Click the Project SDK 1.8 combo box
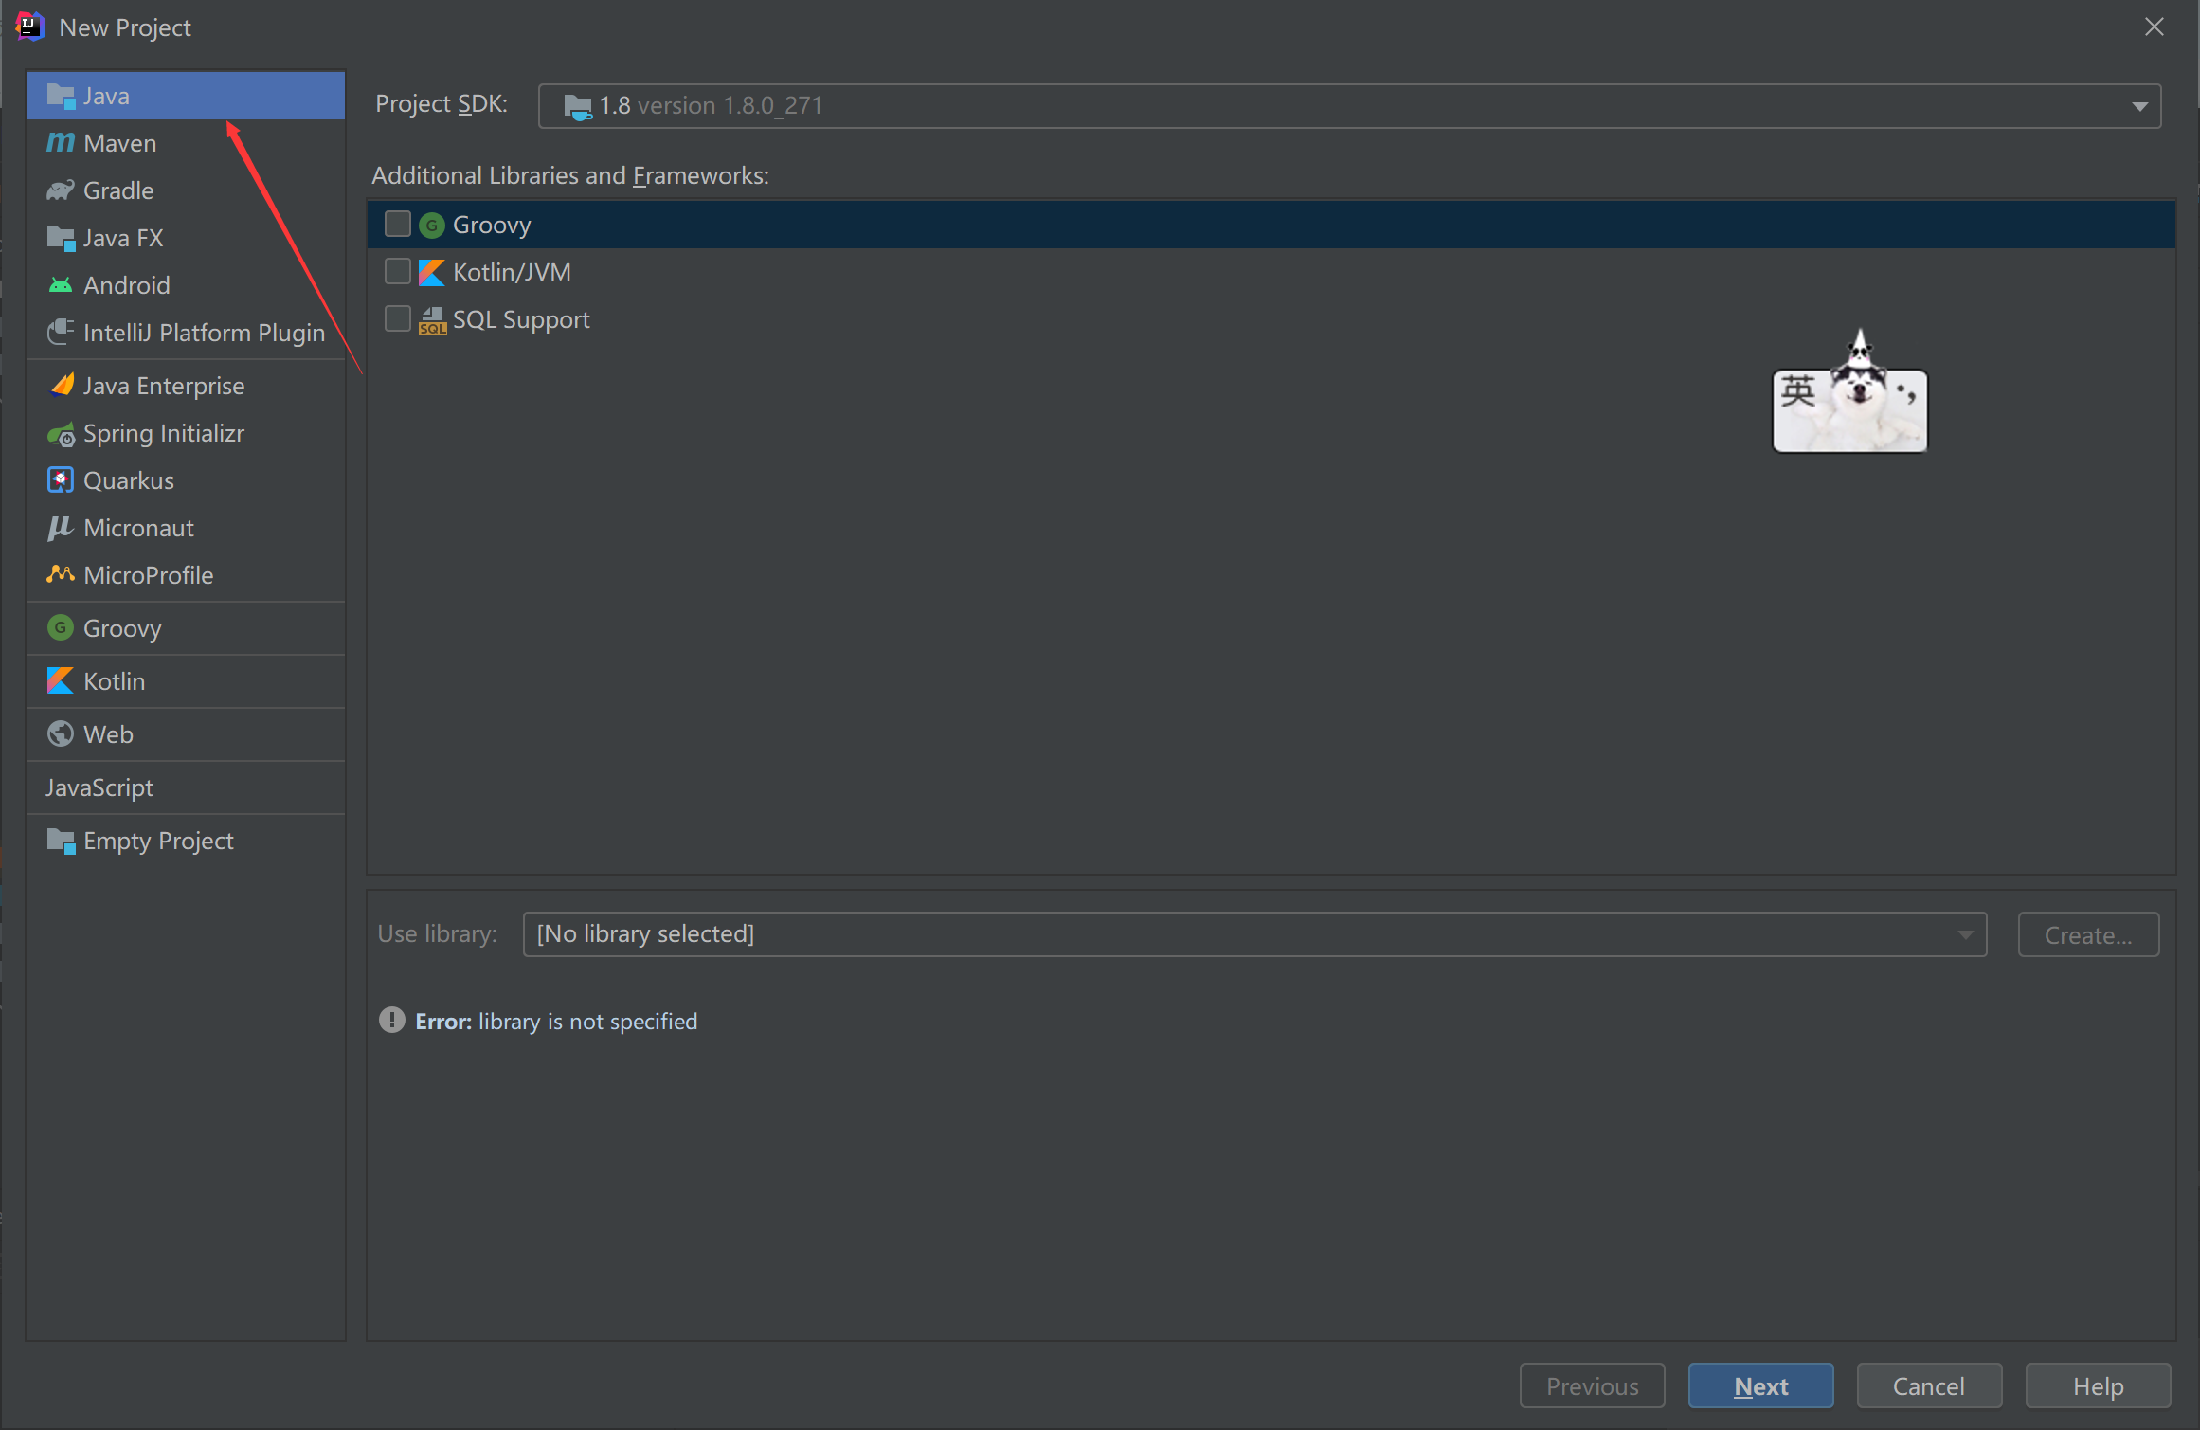Image resolution: width=2200 pixels, height=1430 pixels. point(1326,106)
